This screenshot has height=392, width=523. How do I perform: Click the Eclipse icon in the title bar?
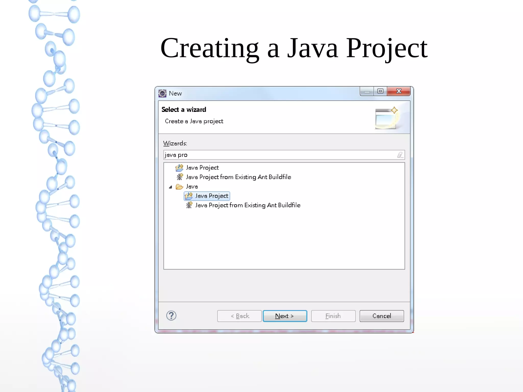click(x=162, y=93)
